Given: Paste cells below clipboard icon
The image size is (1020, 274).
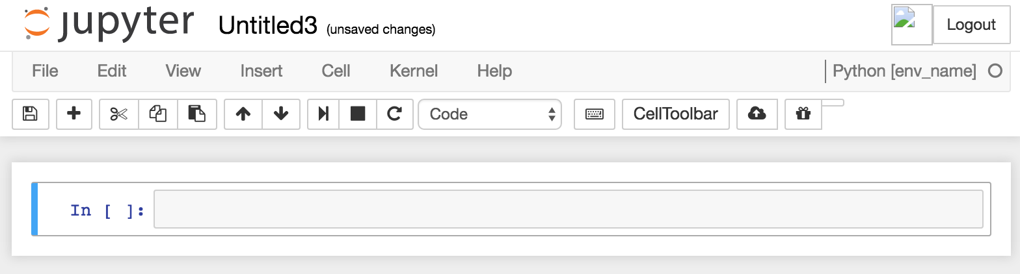Looking at the screenshot, I should [x=197, y=114].
